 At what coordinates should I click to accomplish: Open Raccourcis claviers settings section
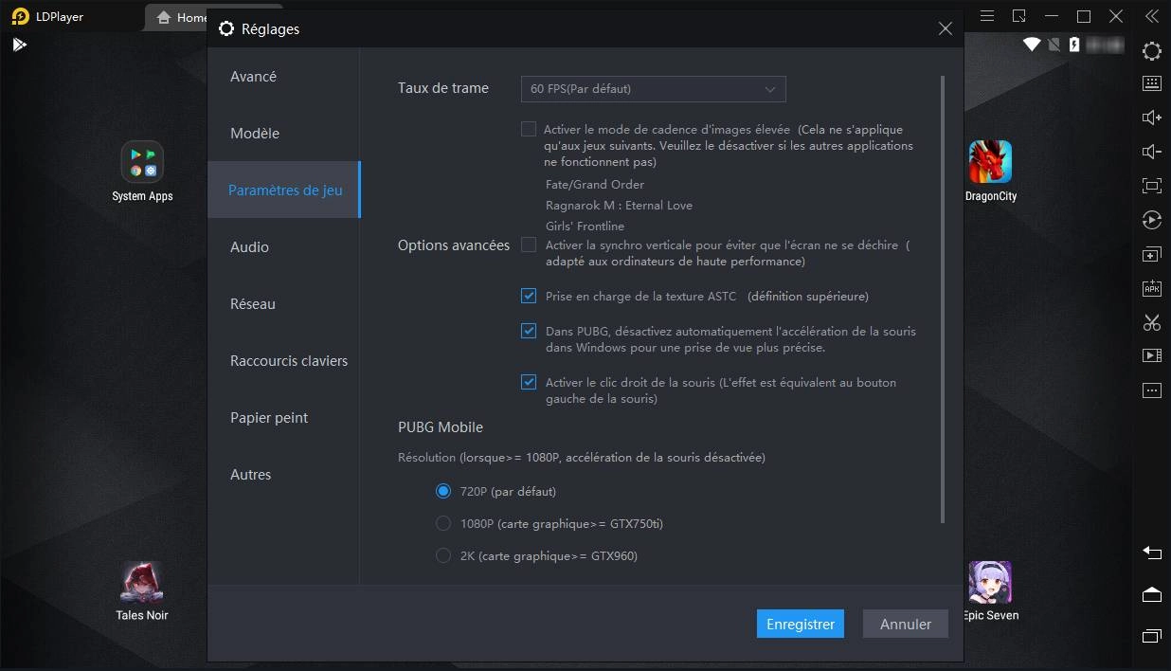(x=288, y=361)
